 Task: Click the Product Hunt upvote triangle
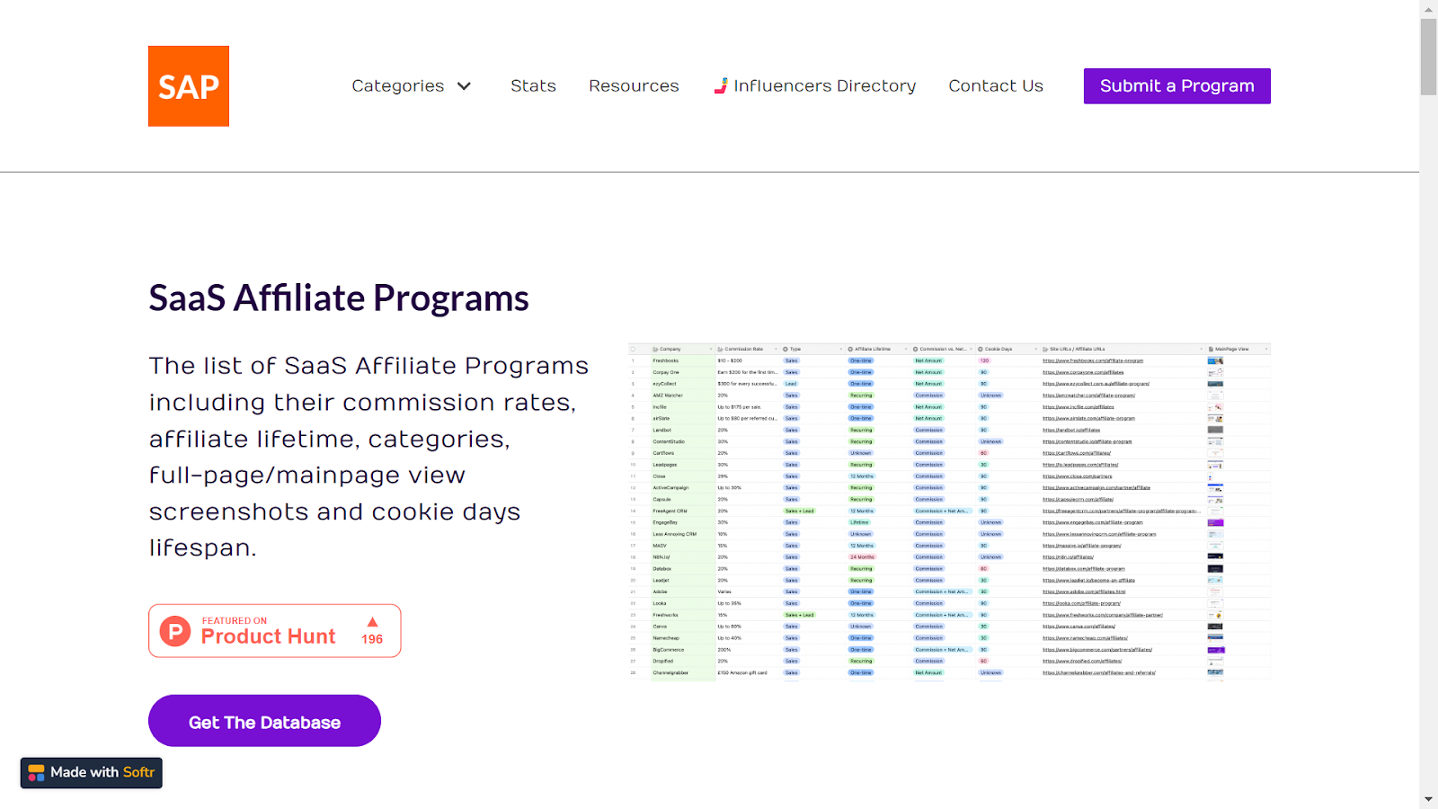click(x=372, y=622)
